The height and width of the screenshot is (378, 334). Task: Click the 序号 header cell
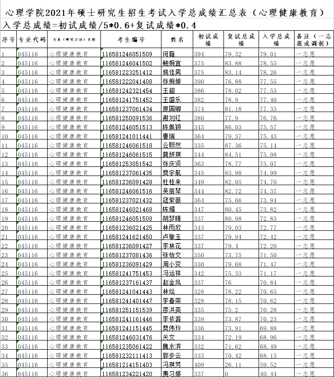(8, 40)
